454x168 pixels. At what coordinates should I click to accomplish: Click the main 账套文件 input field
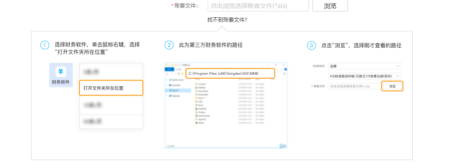point(258,6)
